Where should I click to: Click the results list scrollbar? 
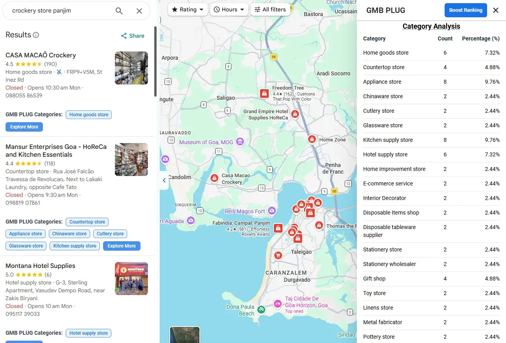(x=155, y=61)
